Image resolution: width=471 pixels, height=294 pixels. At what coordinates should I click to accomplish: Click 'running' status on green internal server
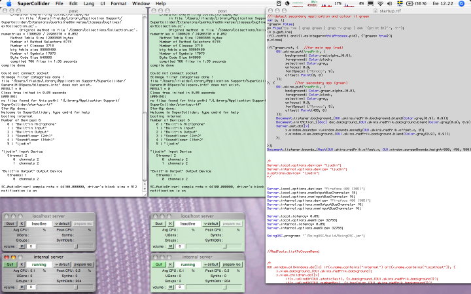click(188, 265)
